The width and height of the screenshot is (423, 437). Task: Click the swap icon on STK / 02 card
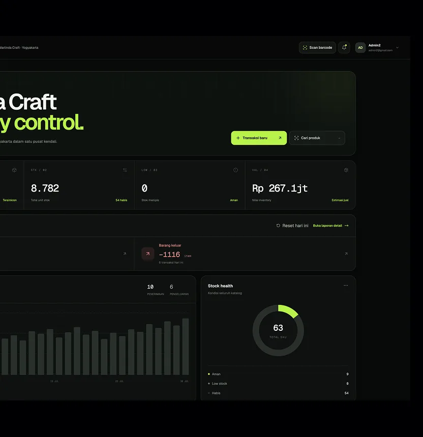point(125,170)
